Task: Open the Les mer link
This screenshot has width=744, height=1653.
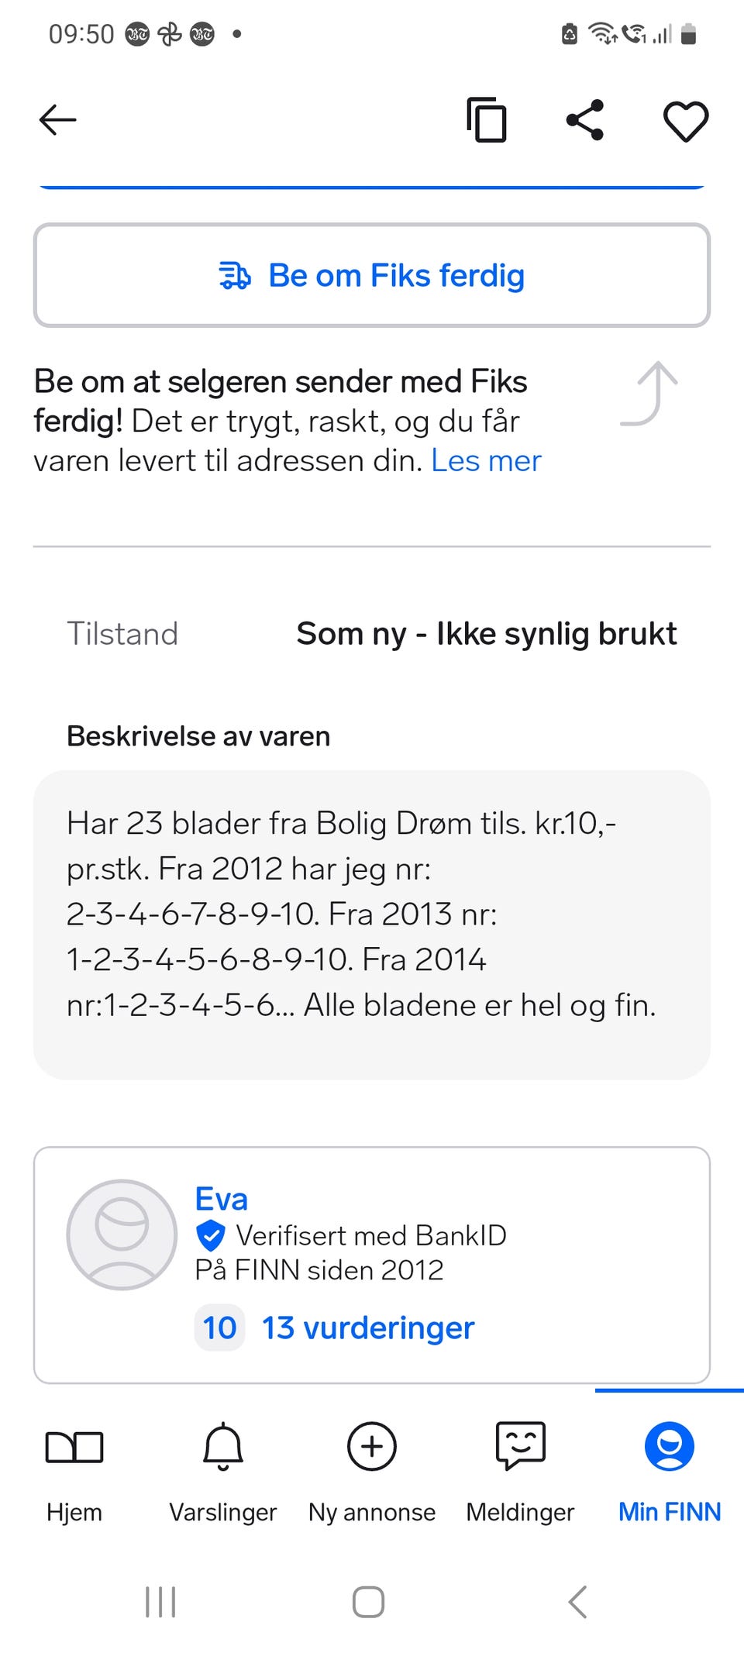Action: coord(486,460)
